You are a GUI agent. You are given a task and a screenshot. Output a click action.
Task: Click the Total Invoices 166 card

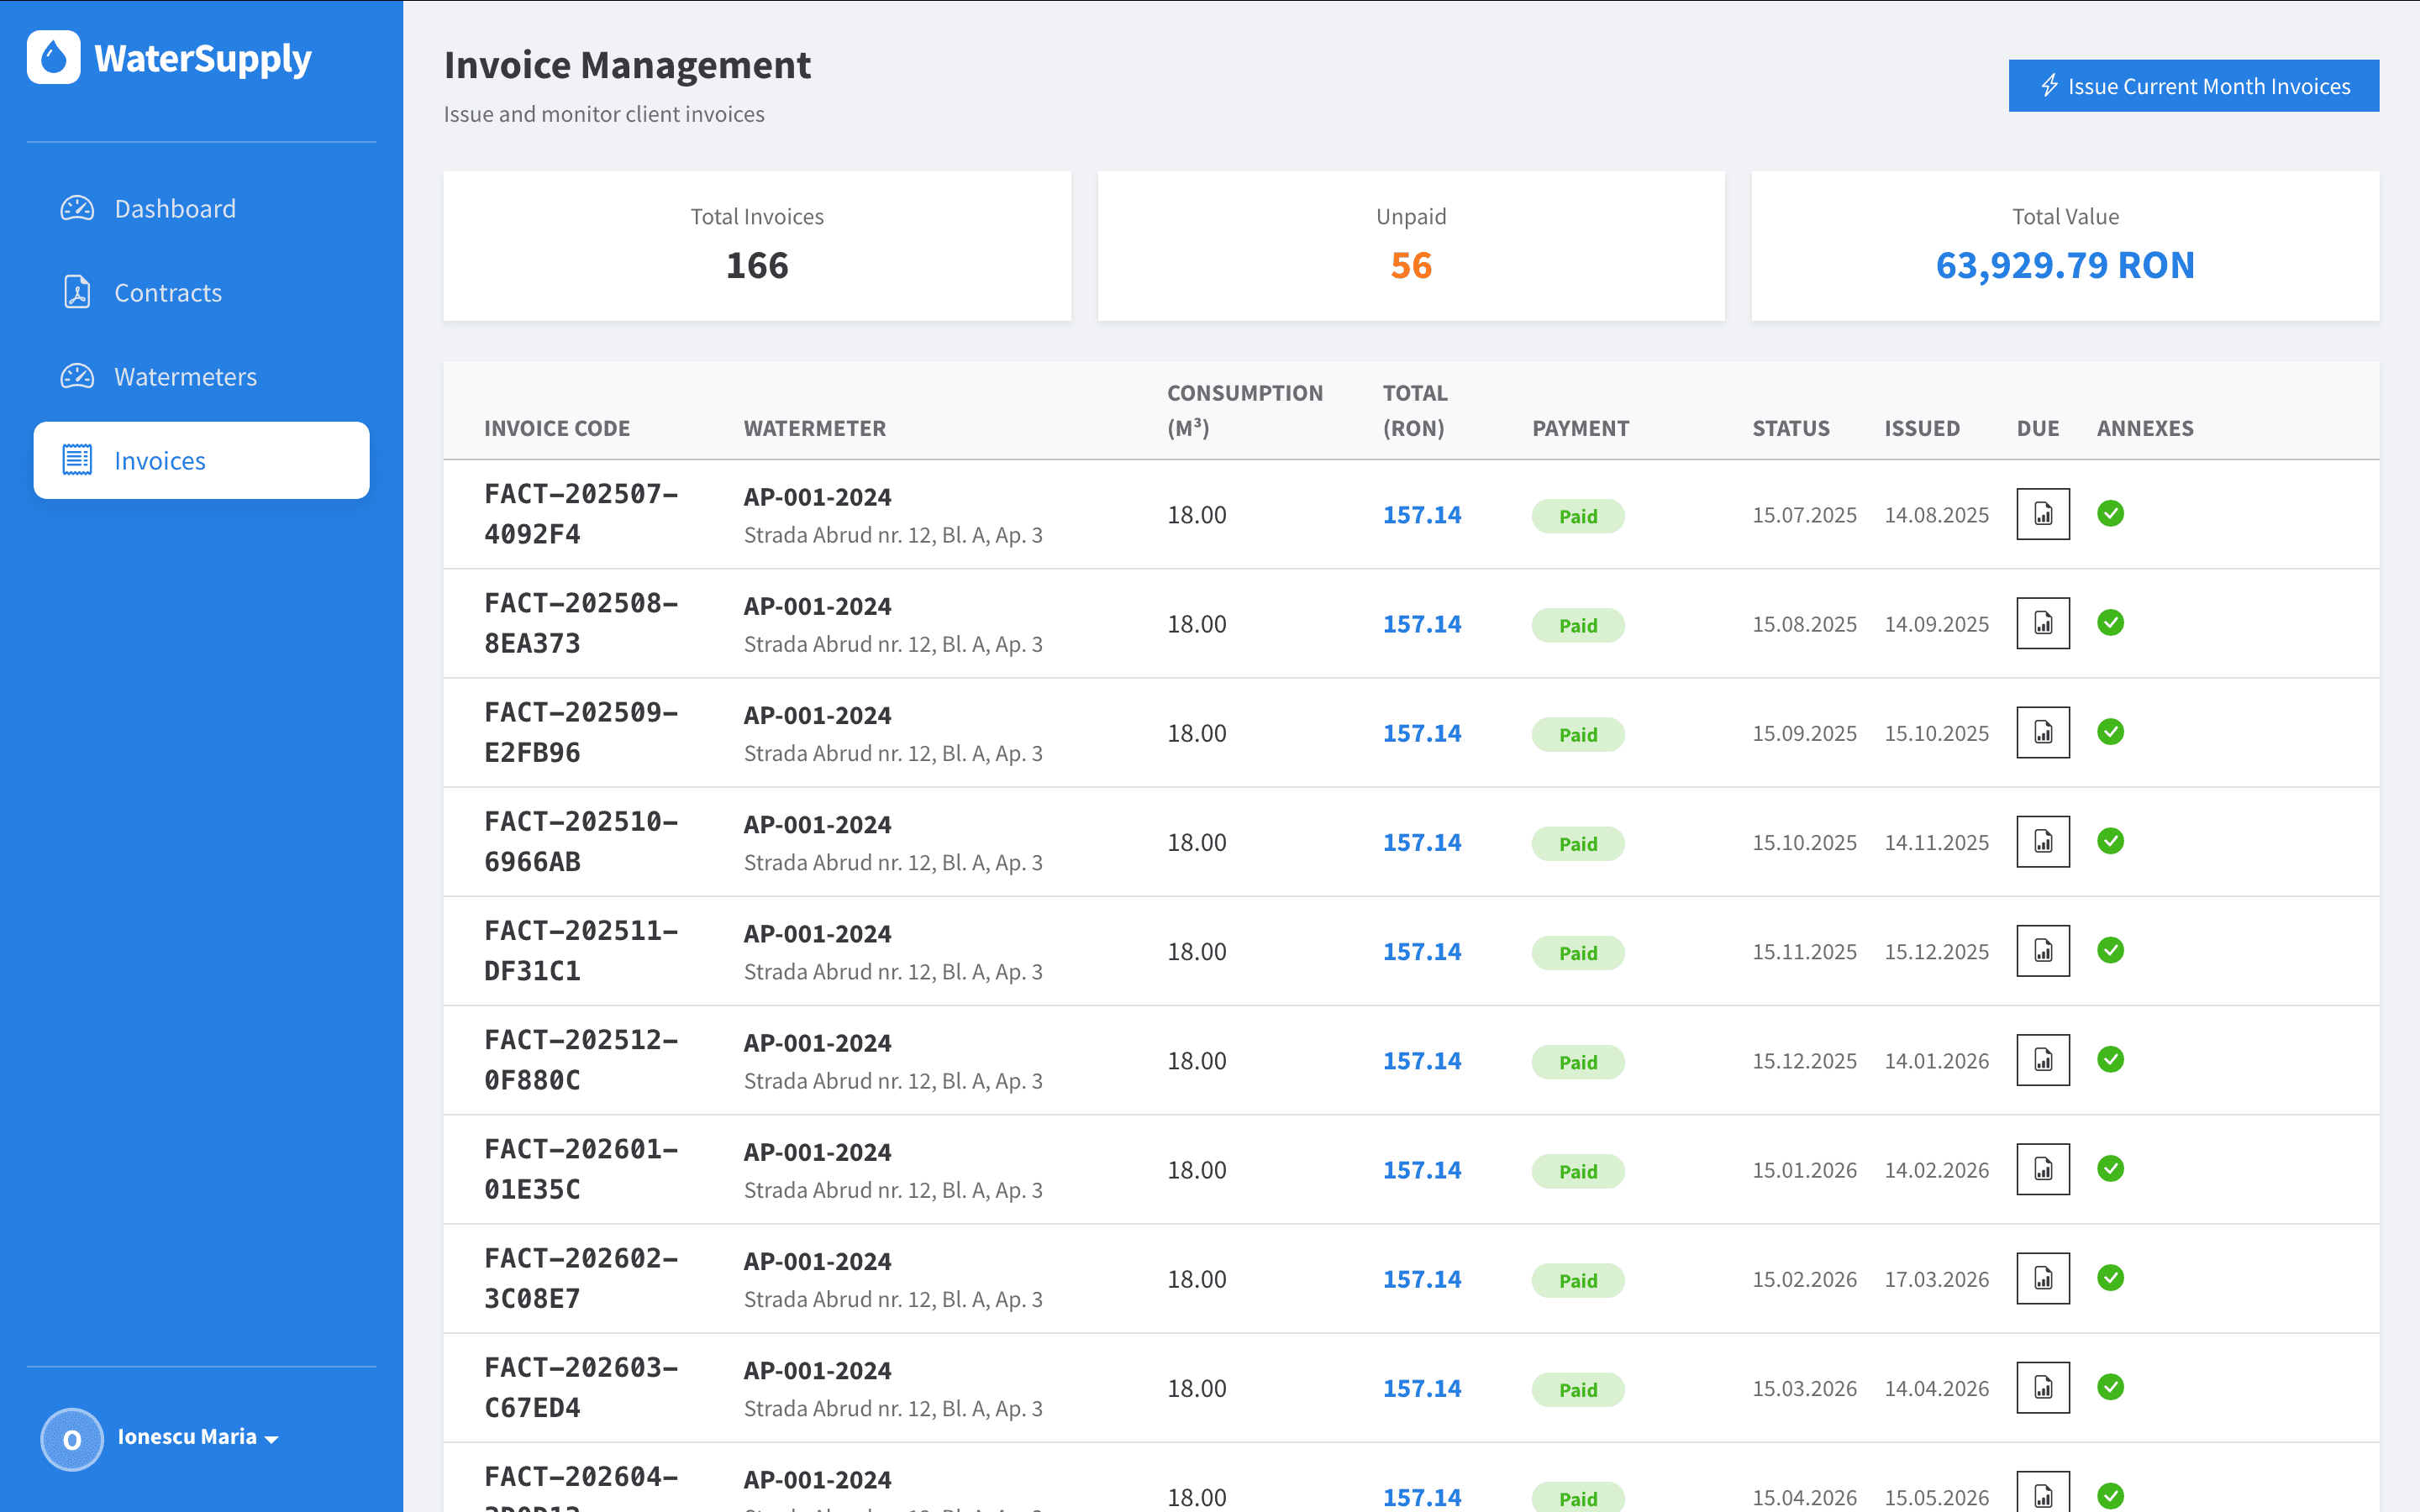click(x=757, y=246)
